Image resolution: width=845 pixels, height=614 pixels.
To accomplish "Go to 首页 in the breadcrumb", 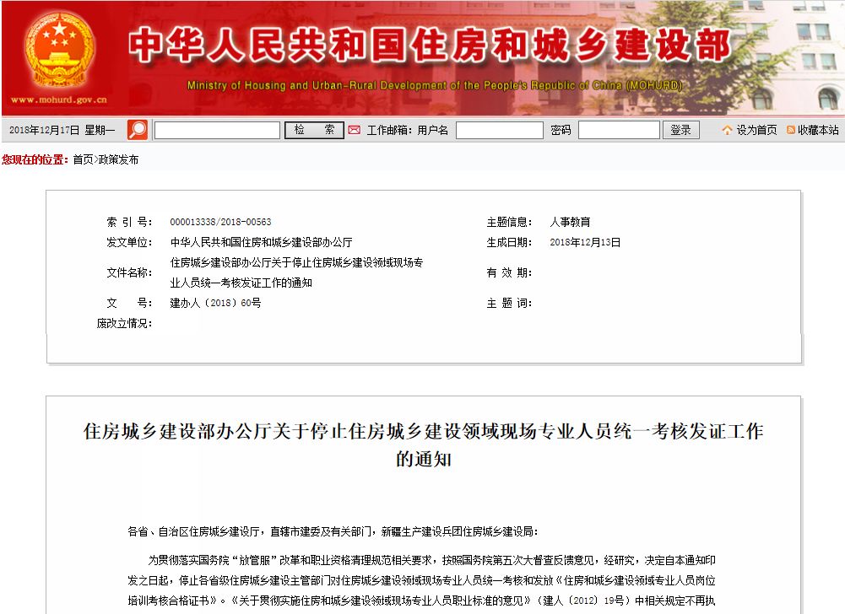I will (83, 159).
